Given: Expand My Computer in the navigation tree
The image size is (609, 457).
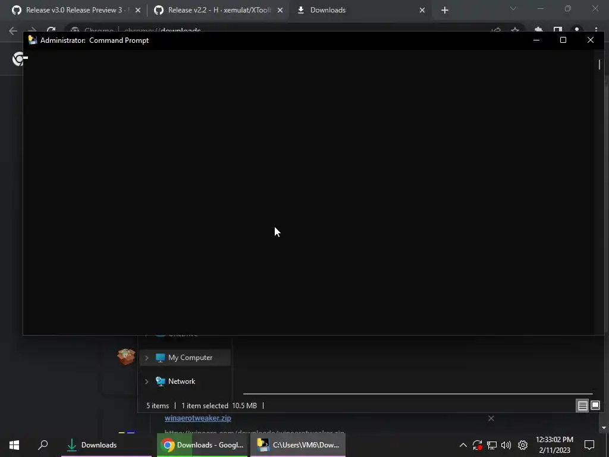Looking at the screenshot, I should click(147, 358).
